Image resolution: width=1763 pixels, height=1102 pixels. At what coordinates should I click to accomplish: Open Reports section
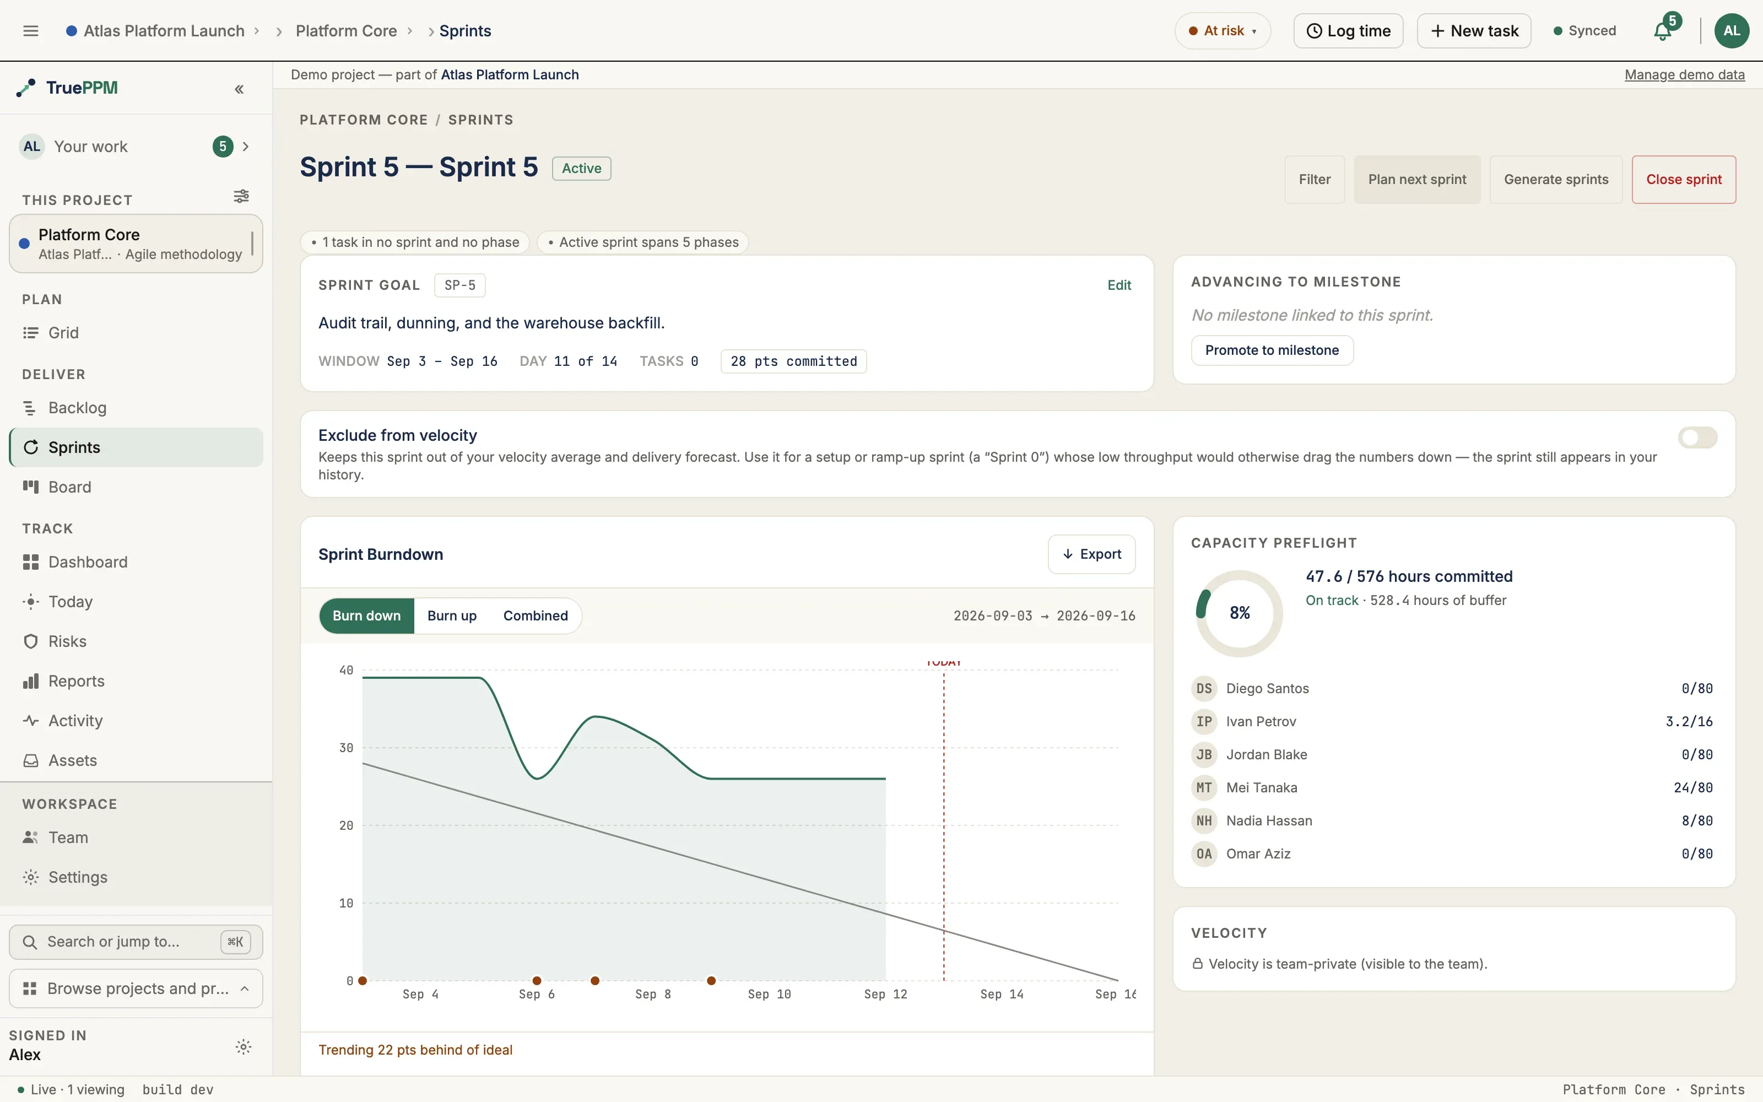pyautogui.click(x=136, y=680)
